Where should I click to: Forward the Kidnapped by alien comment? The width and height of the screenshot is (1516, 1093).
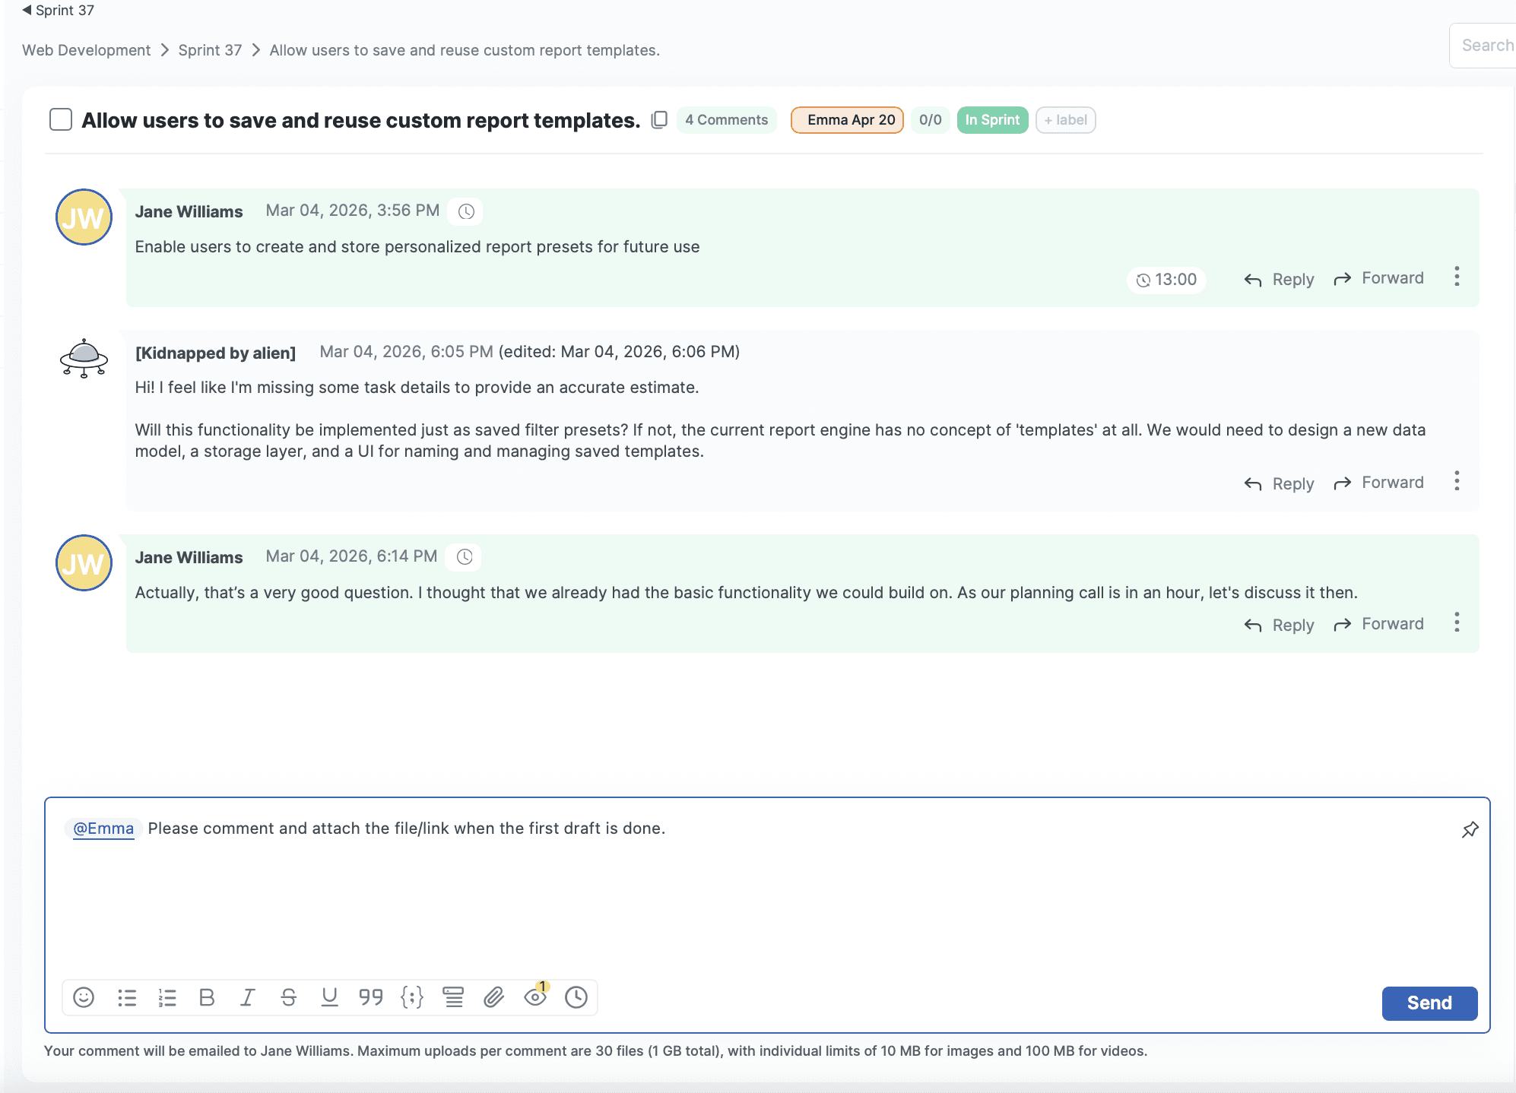(x=1378, y=483)
